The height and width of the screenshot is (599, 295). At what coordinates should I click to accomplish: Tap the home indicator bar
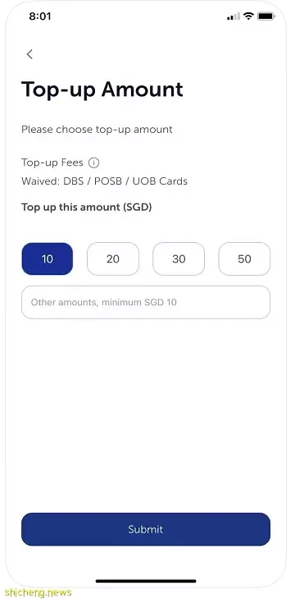(x=146, y=581)
